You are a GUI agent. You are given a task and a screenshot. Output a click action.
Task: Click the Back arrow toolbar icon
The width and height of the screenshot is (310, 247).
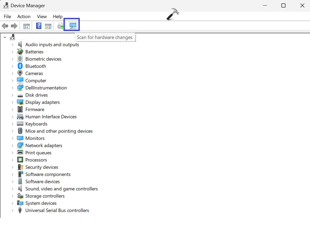(5, 26)
